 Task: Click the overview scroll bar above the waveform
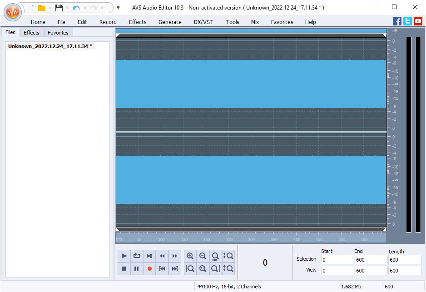(251, 31)
